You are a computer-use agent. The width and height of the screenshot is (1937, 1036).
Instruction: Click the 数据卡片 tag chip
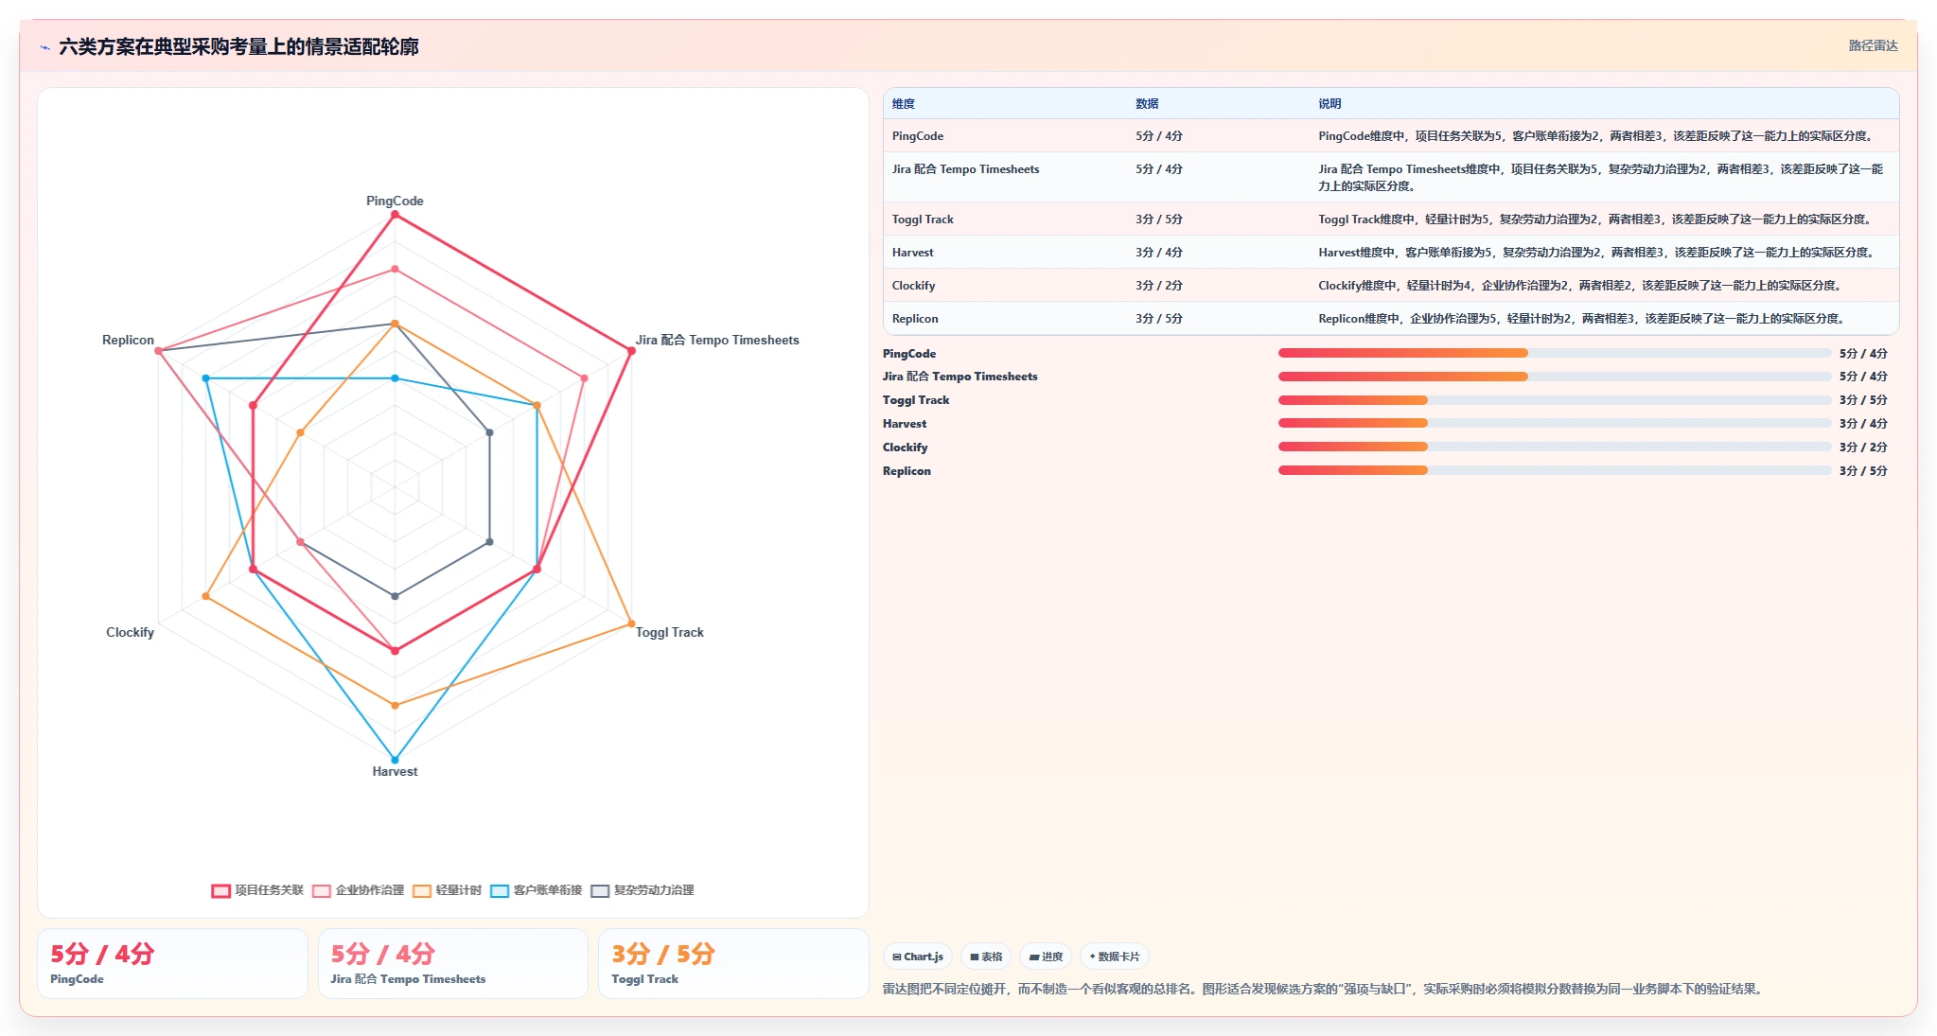point(1115,957)
